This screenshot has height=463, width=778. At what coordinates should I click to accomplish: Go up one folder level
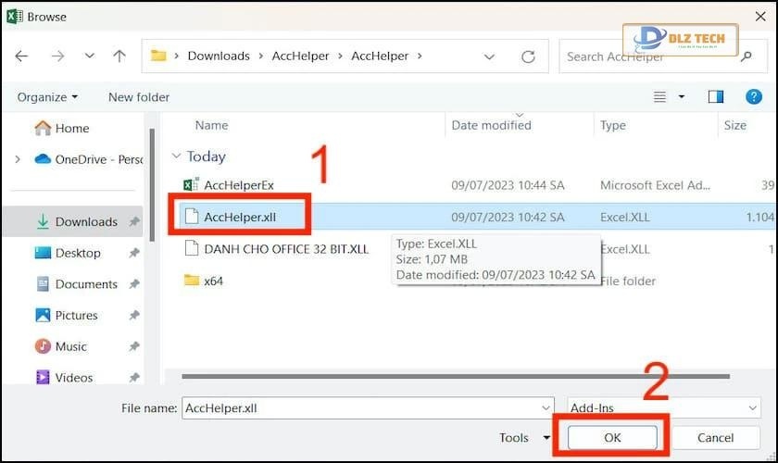119,56
